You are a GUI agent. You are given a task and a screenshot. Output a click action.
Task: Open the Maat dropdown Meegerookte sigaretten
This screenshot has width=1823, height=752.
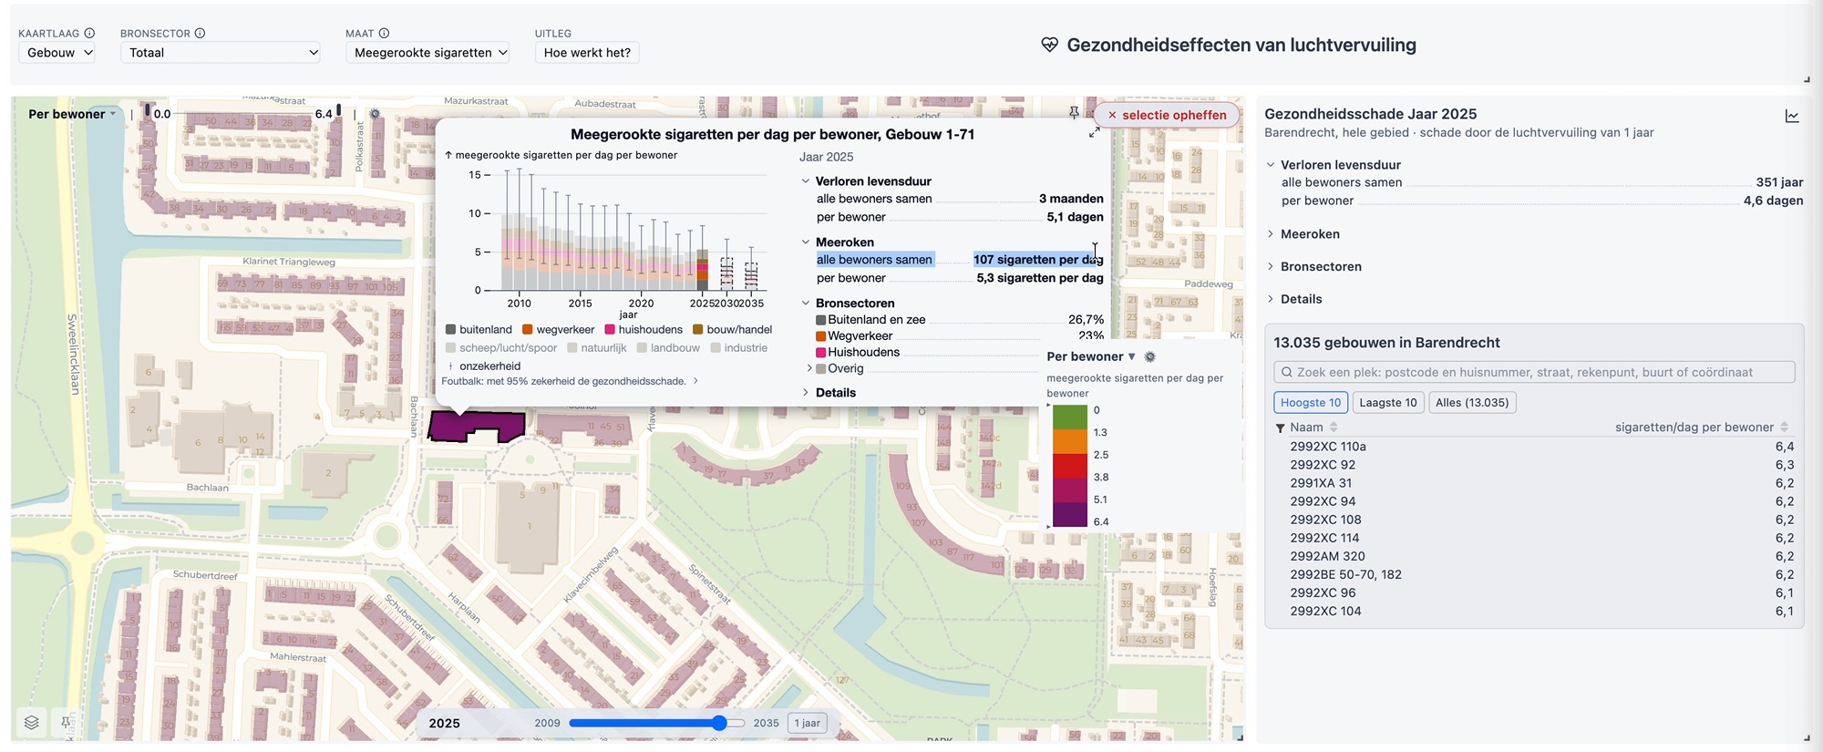[427, 53]
